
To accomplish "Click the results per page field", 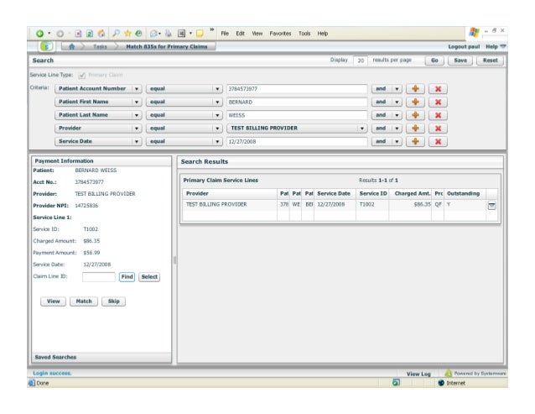I will [x=361, y=60].
